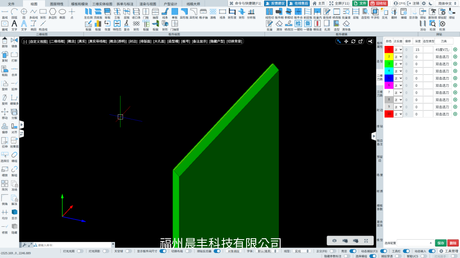Click the 门板 door panel icon
The height and width of the screenshot is (258, 460).
click(x=146, y=13)
